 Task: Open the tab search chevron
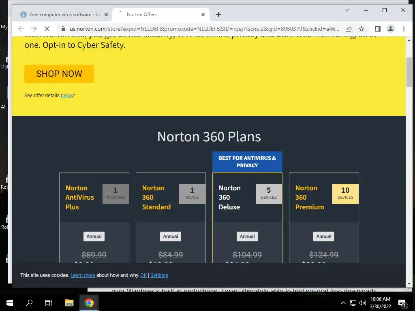click(347, 10)
